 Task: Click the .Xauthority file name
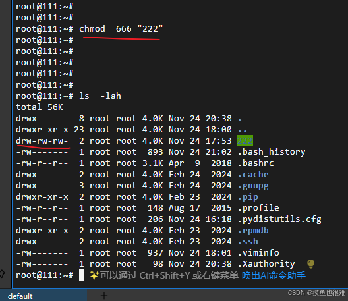coord(266,263)
